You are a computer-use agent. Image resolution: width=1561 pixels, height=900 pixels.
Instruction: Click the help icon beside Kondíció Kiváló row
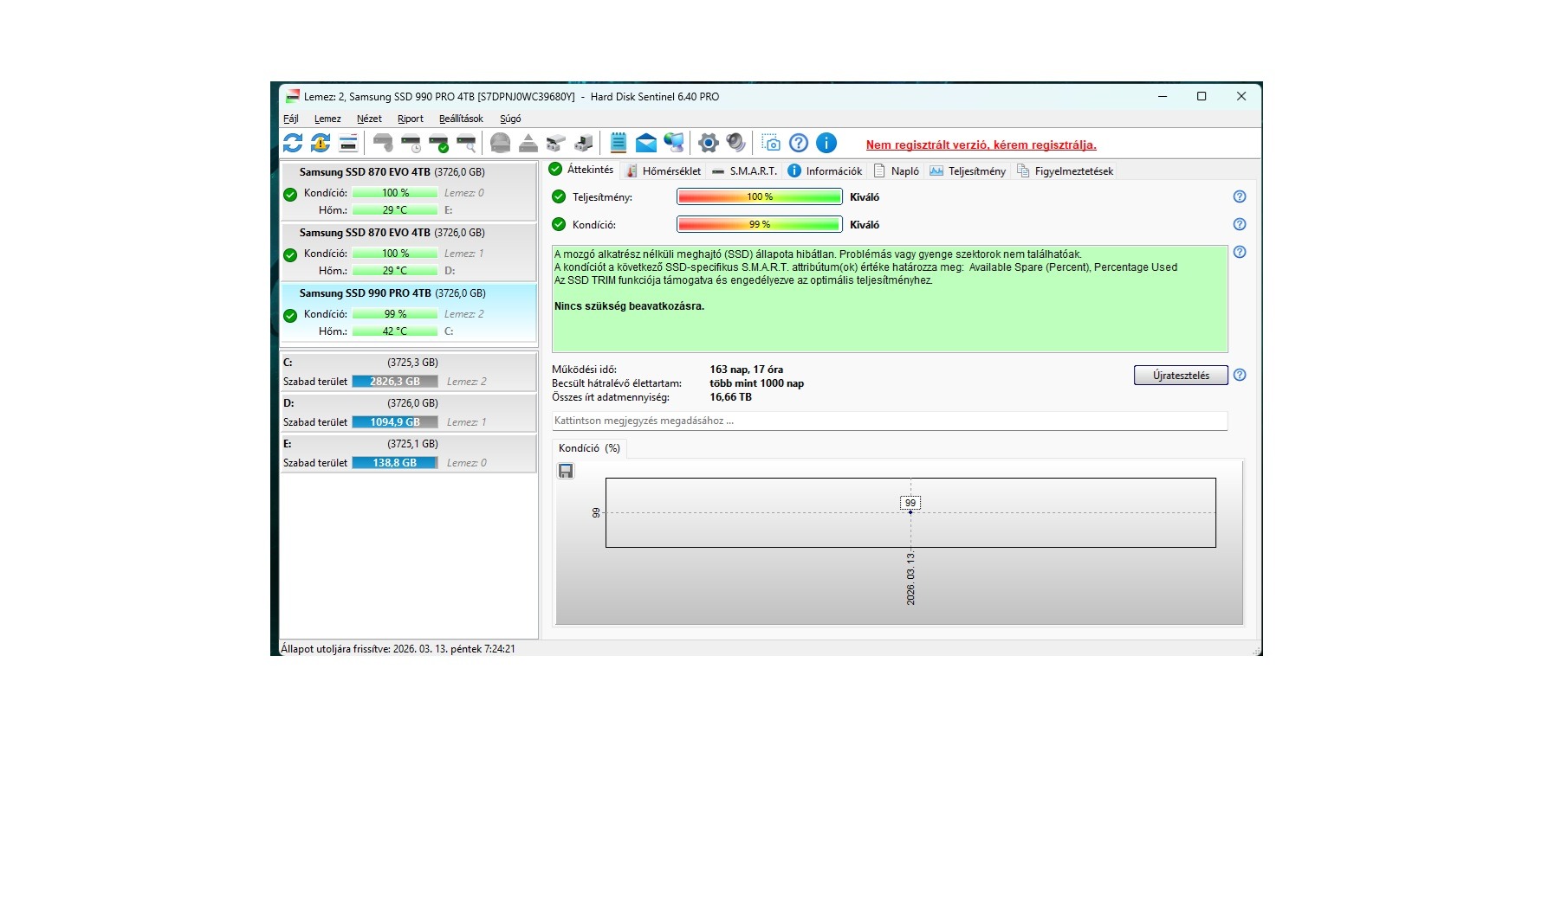1240,224
